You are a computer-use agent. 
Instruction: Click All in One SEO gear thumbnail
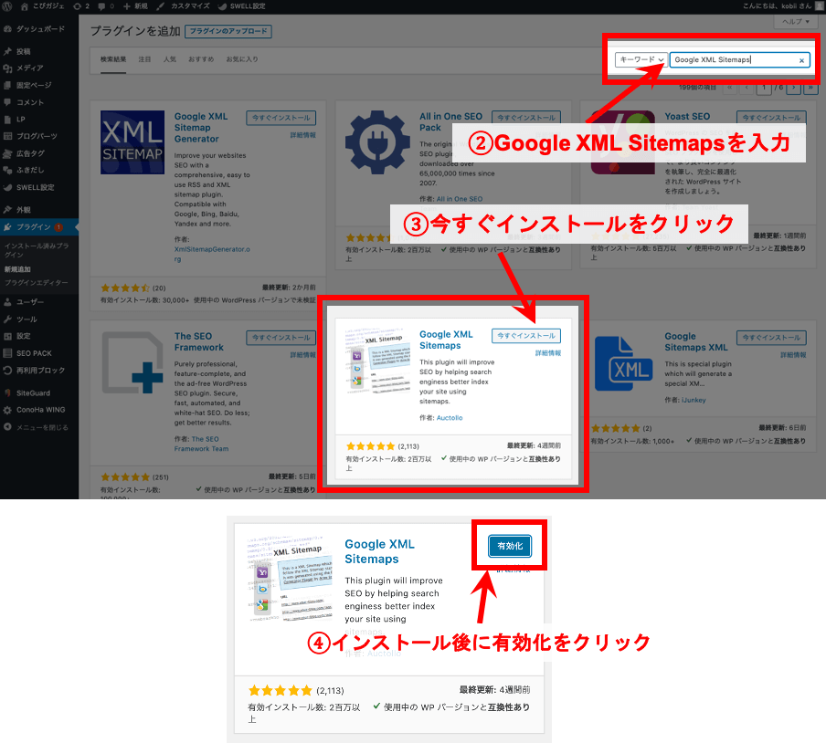377,142
